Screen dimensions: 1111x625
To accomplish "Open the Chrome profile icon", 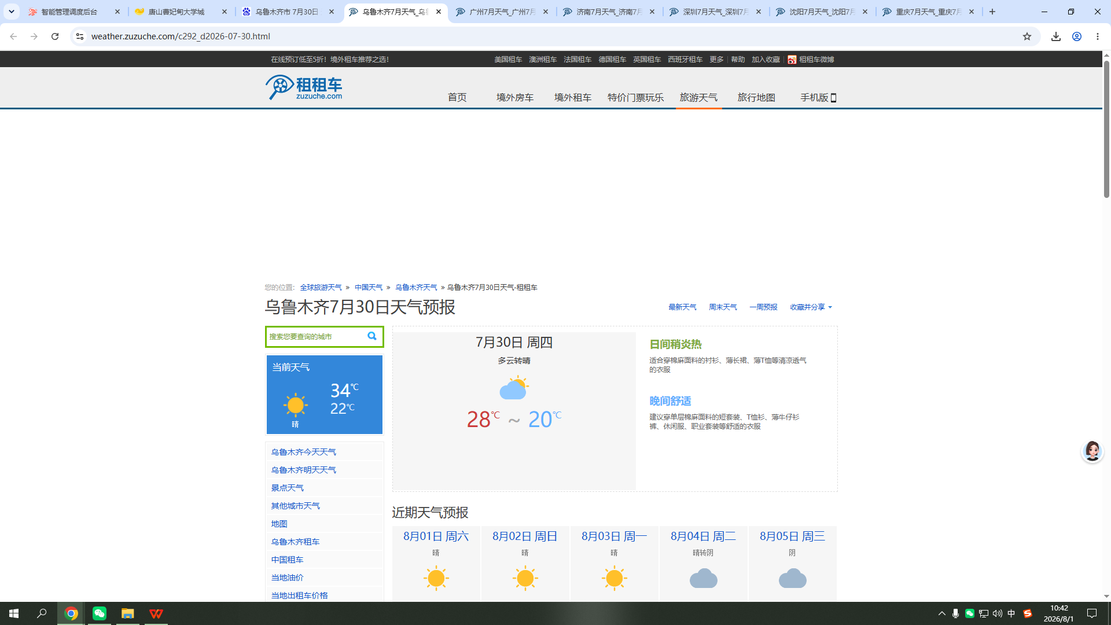I will (x=1077, y=36).
